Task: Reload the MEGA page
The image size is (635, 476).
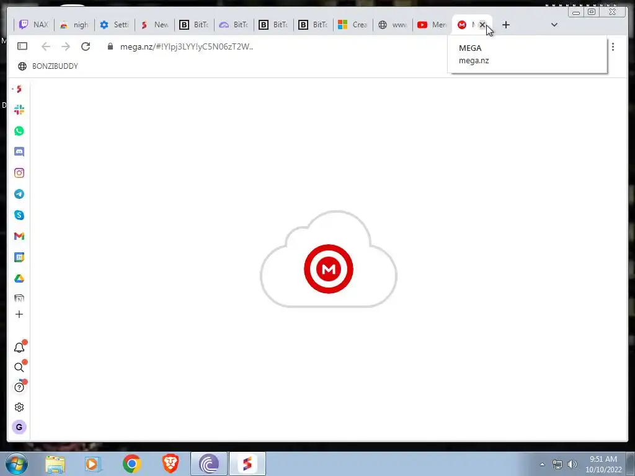Action: tap(86, 46)
